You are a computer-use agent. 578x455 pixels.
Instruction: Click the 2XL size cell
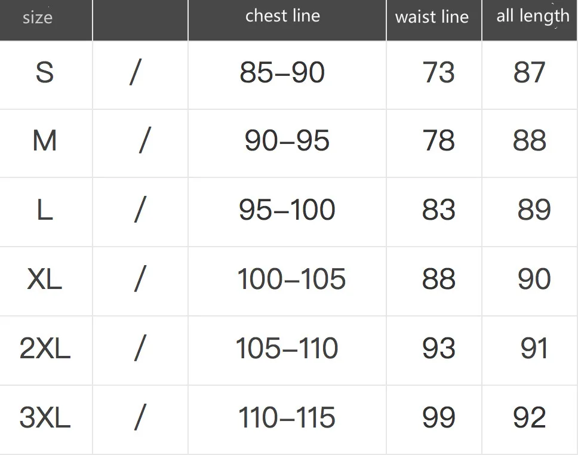[45, 348]
